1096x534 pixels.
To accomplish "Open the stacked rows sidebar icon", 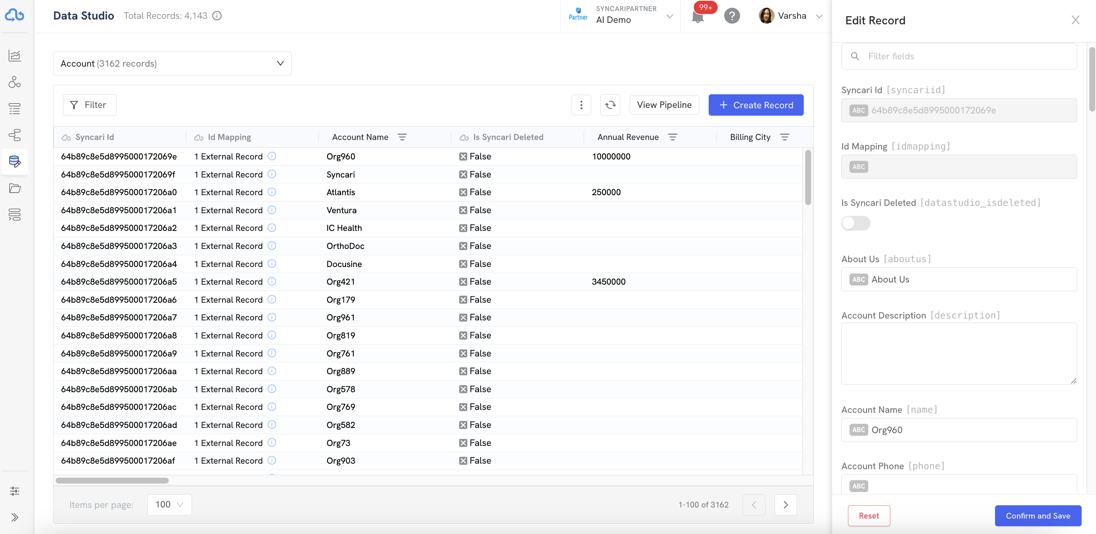I will coord(14,215).
